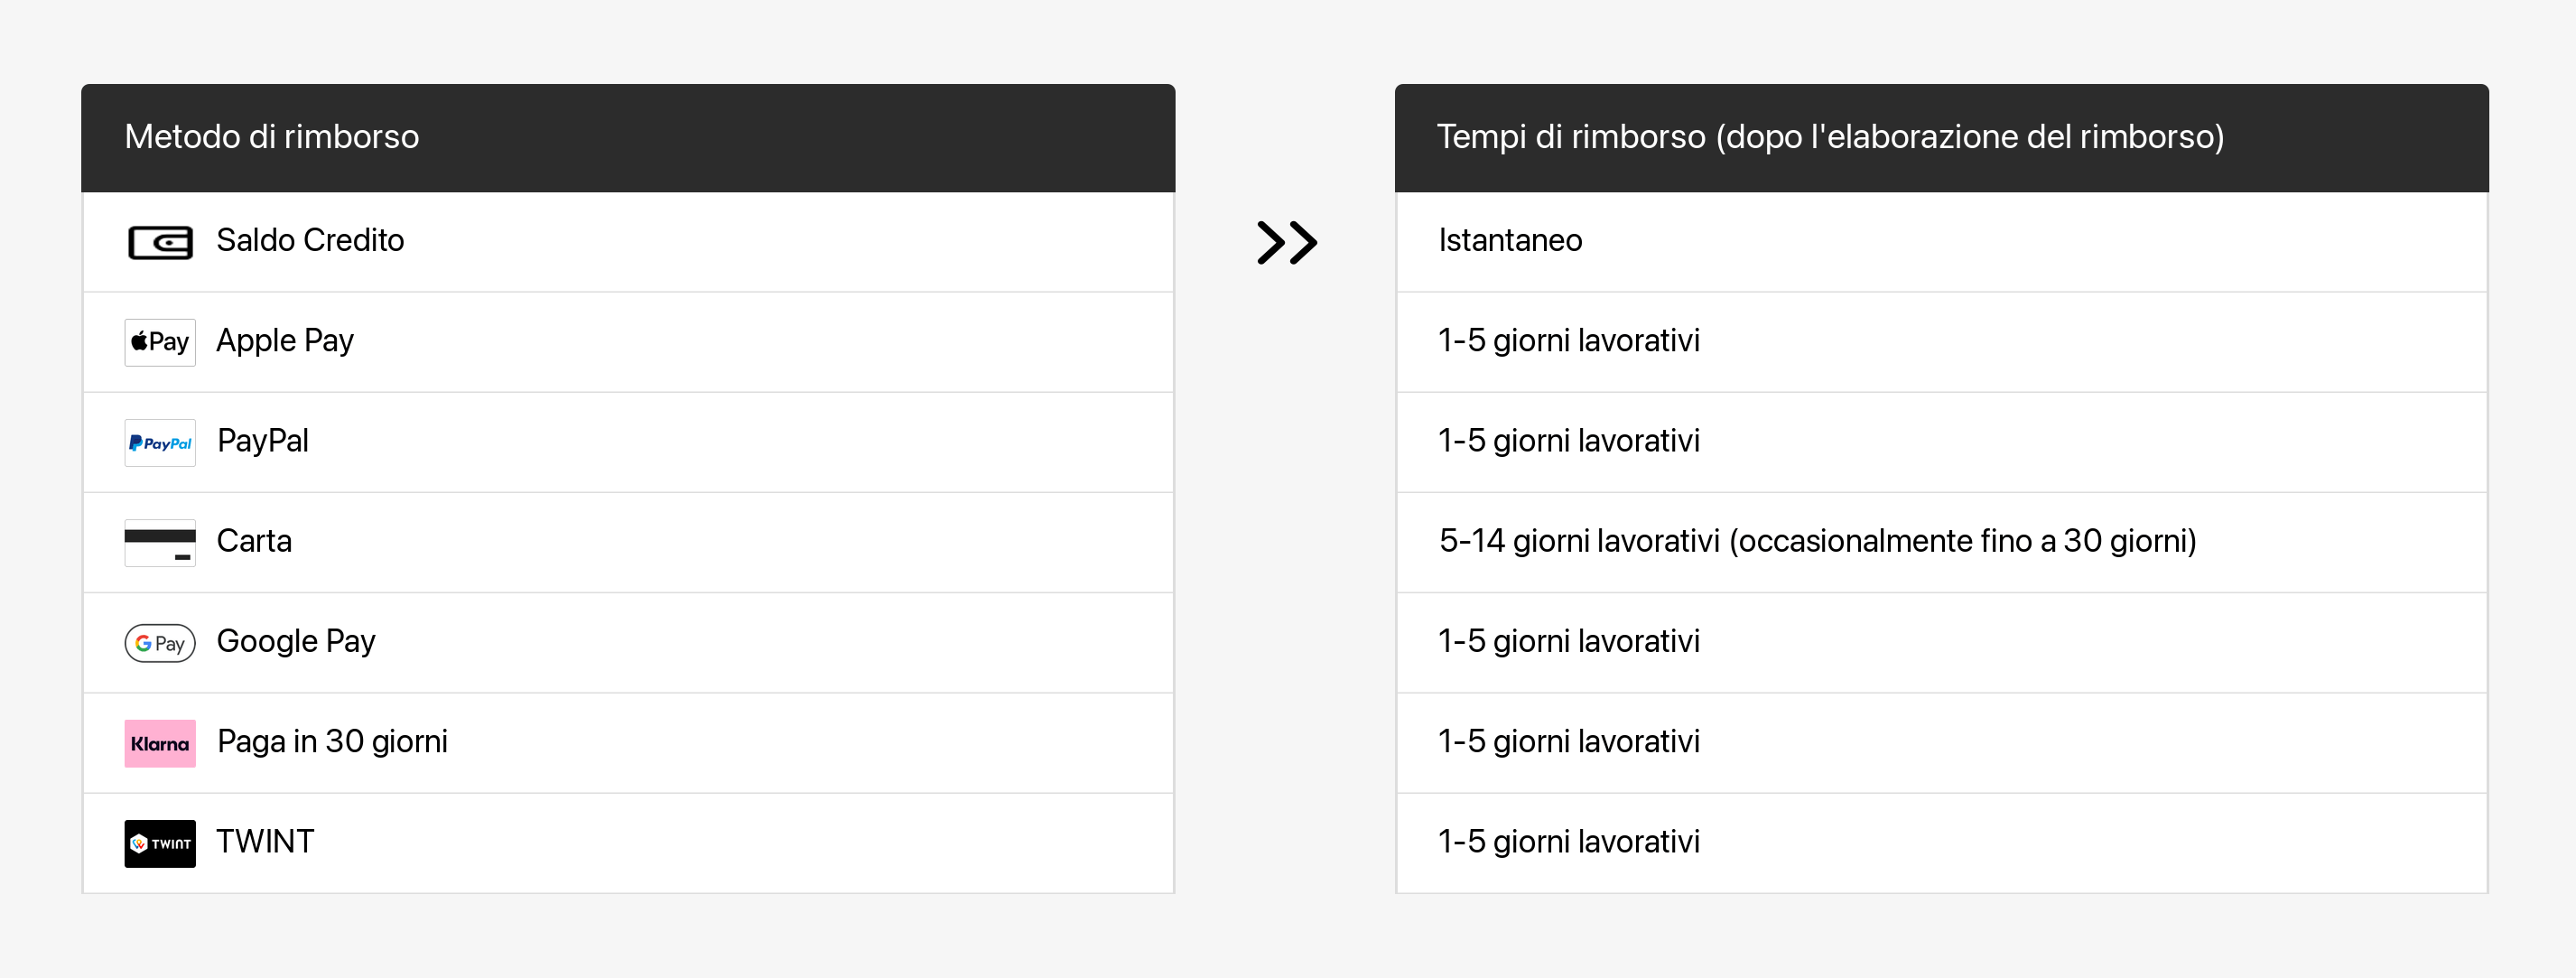Click the TWINT text label
This screenshot has width=2576, height=978.
(265, 841)
